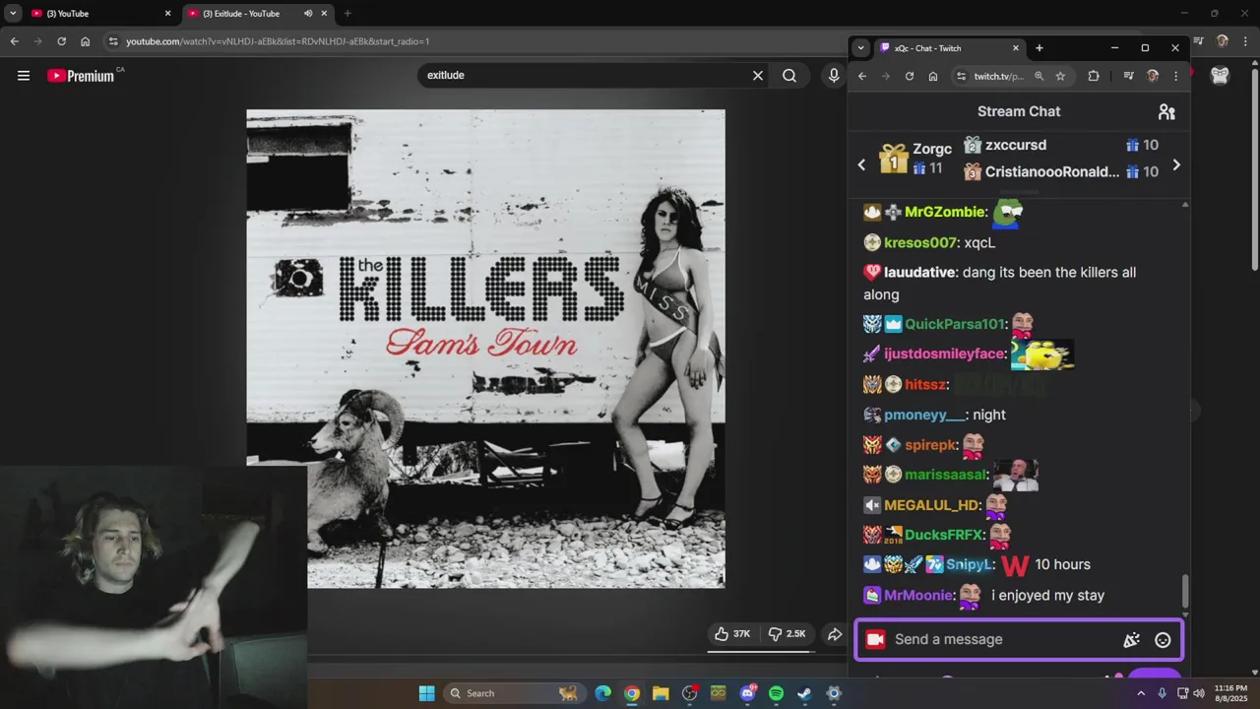Show next gift leaderboard entries

click(1175, 165)
